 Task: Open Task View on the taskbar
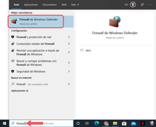[87, 124]
